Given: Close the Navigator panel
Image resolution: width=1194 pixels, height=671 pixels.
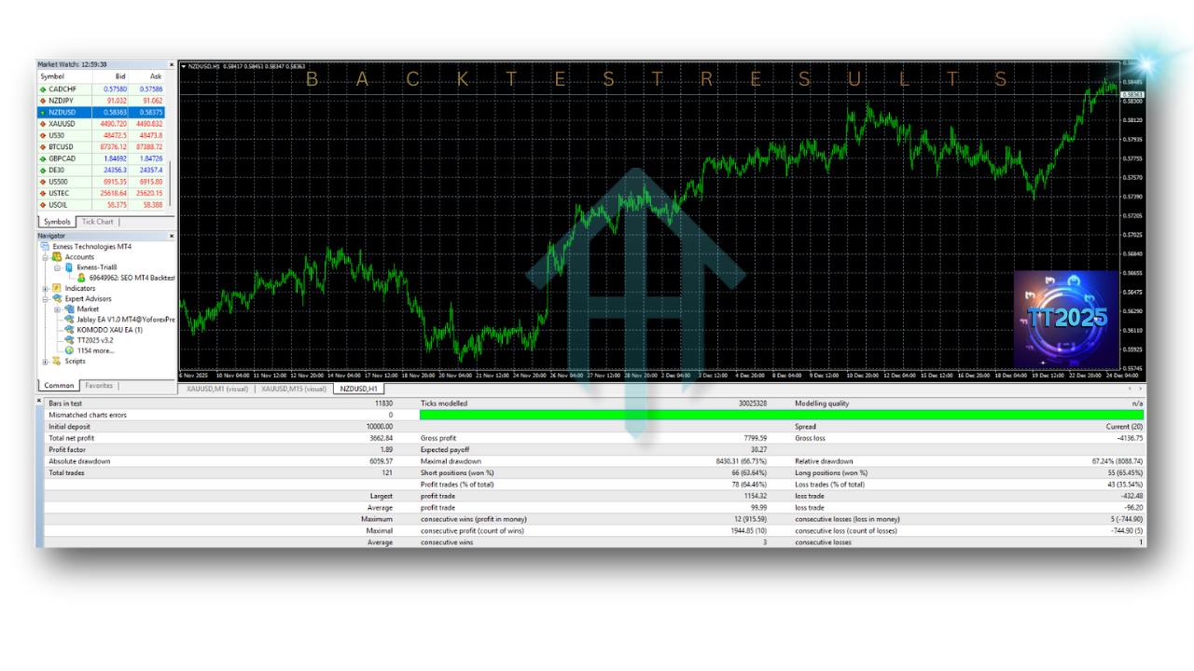Looking at the screenshot, I should tap(172, 236).
